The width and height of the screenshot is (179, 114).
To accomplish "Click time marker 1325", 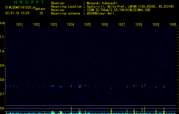I will click(87, 25).
